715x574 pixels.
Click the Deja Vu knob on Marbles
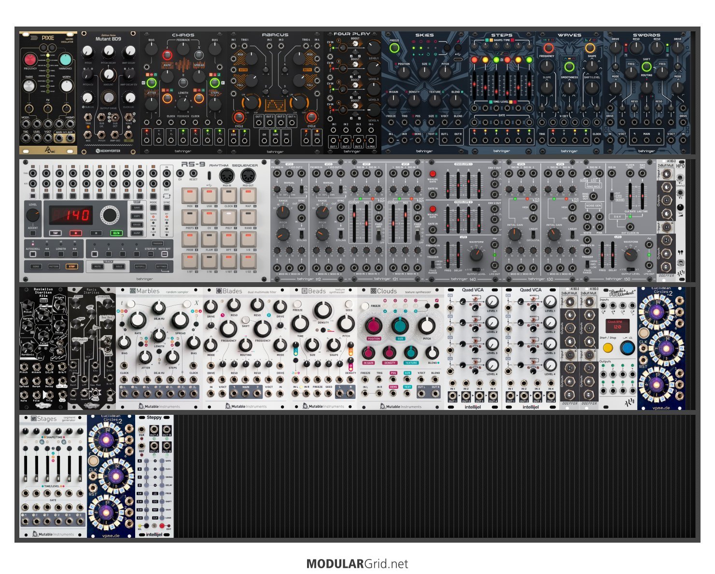pyautogui.click(x=159, y=308)
